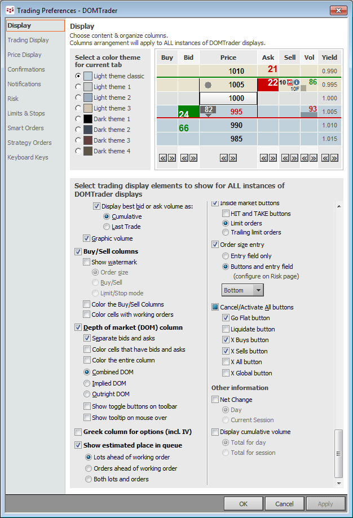The width and height of the screenshot is (353, 518).
Task: Click the red LMT order icon in preview
Action: click(x=290, y=82)
